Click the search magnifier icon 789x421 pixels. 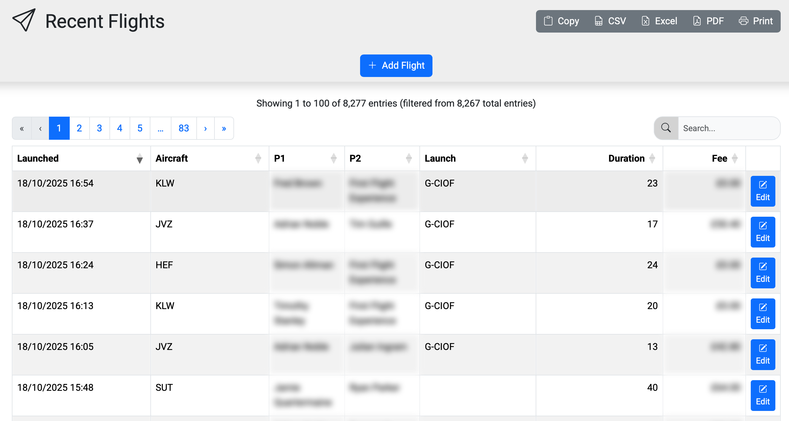[666, 128]
